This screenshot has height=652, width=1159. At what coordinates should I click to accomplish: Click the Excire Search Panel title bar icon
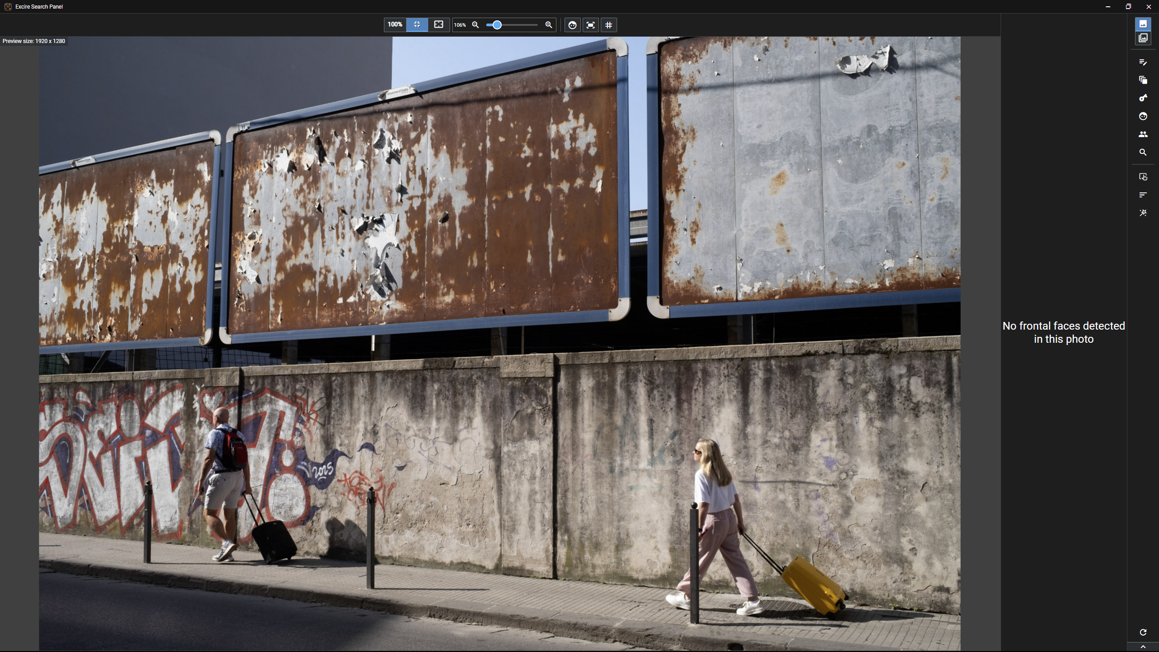click(x=7, y=6)
